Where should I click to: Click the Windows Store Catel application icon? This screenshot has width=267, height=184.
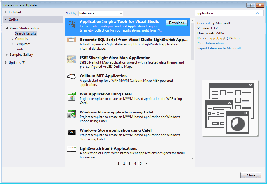click(x=72, y=132)
